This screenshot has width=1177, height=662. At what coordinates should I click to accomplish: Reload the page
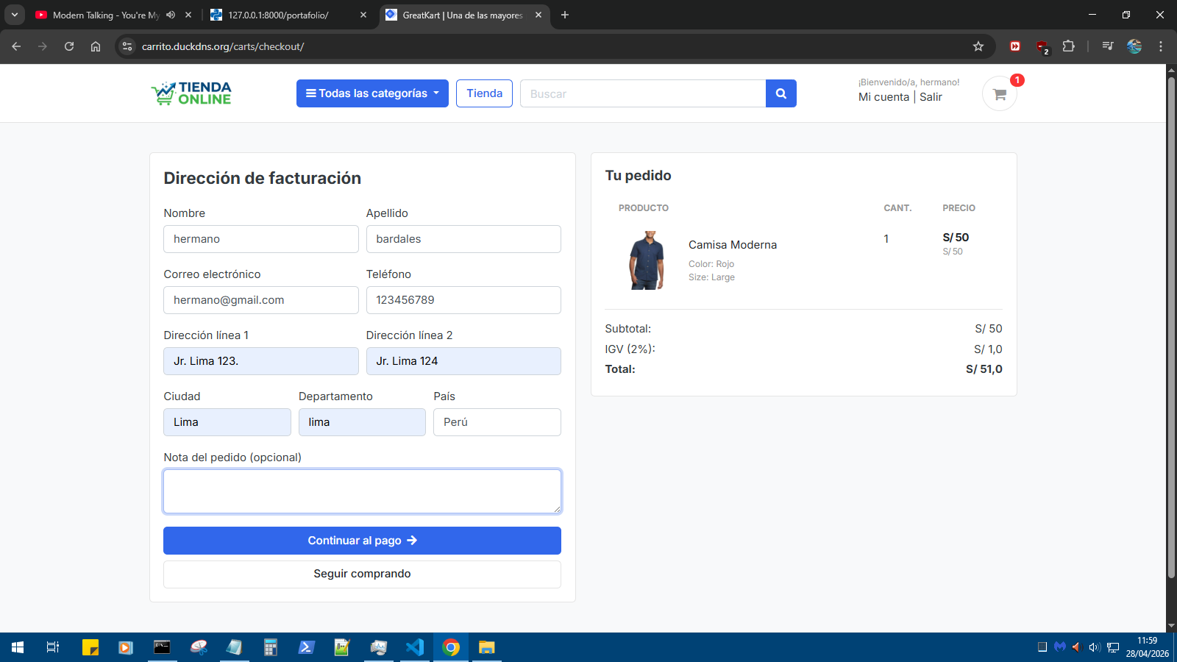point(69,46)
